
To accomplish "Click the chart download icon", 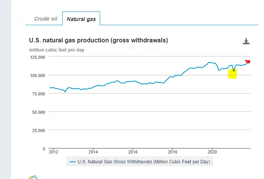I will click(x=246, y=41).
